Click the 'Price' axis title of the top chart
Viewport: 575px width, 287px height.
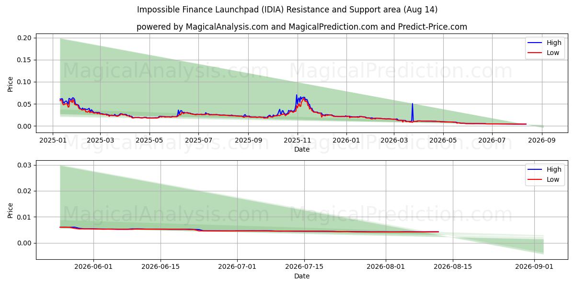pos(11,84)
